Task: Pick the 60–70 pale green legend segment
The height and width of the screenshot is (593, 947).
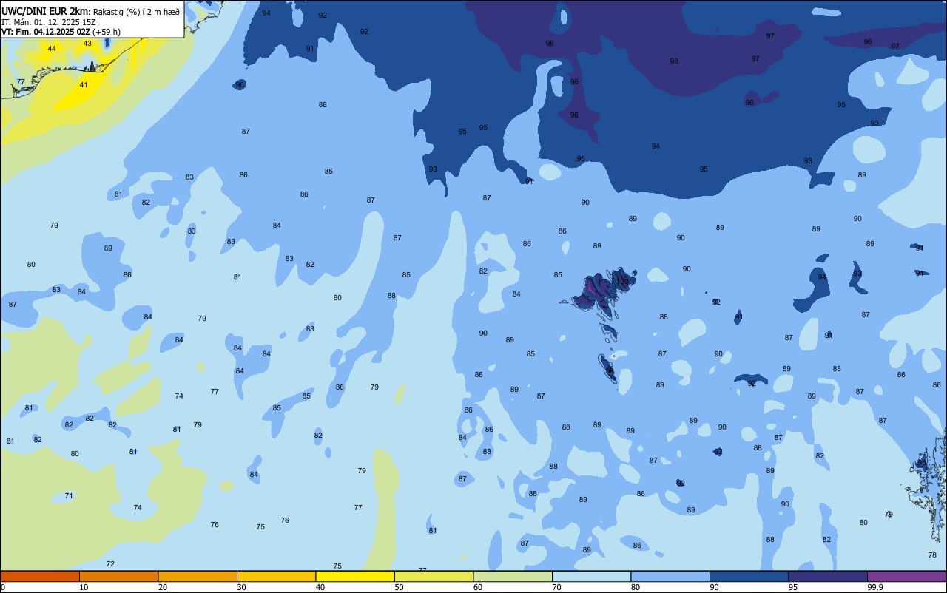Action: 513,576
